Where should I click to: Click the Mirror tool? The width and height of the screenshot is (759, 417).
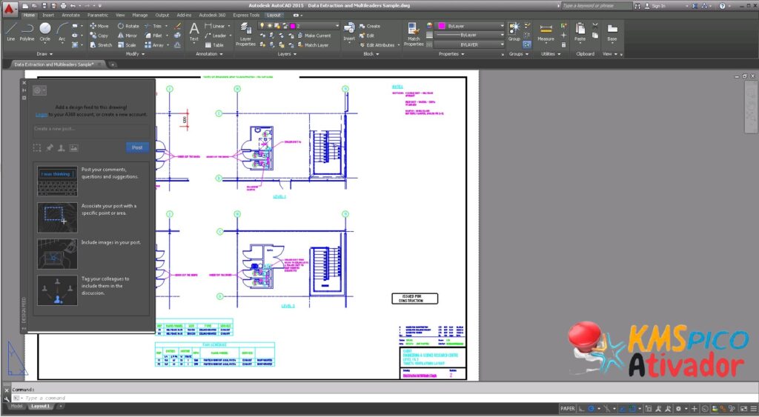click(x=127, y=36)
